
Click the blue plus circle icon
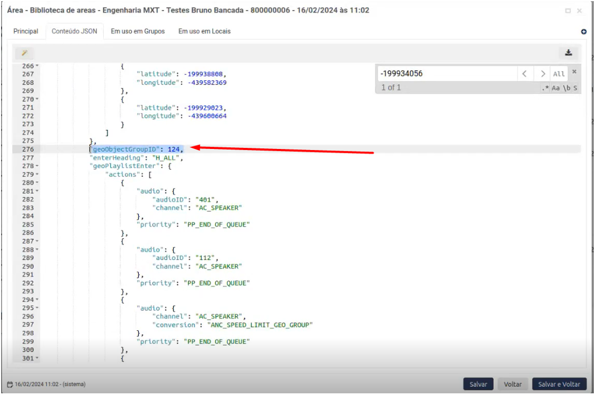(584, 32)
